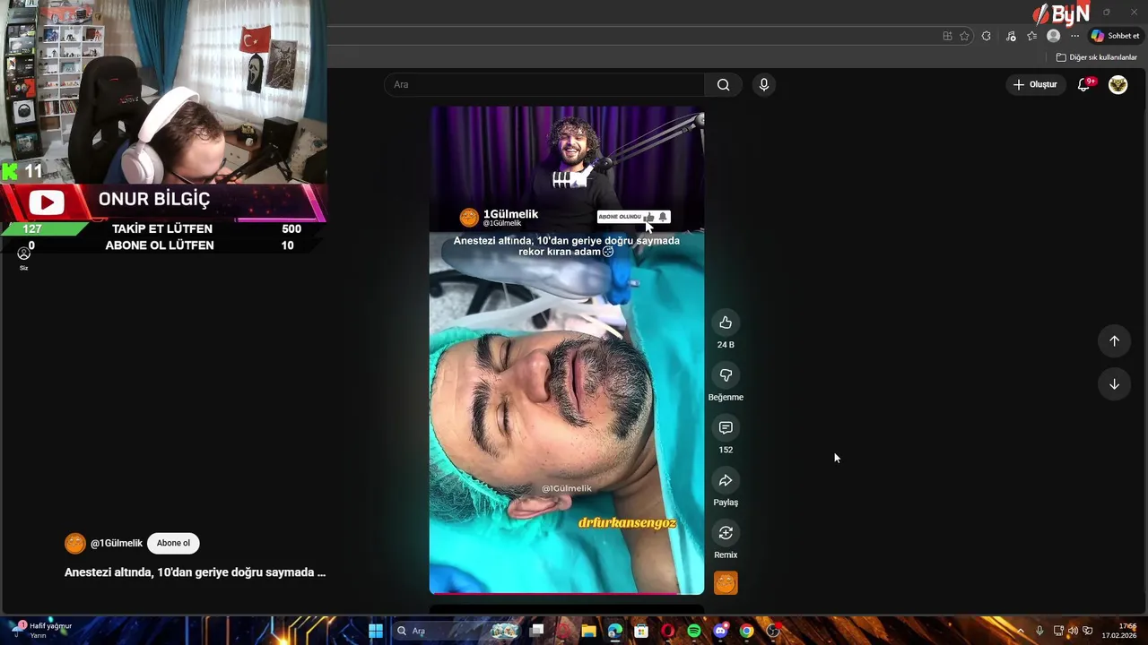The height and width of the screenshot is (645, 1148).
Task: Open Spotify from the taskbar
Action: point(694,631)
